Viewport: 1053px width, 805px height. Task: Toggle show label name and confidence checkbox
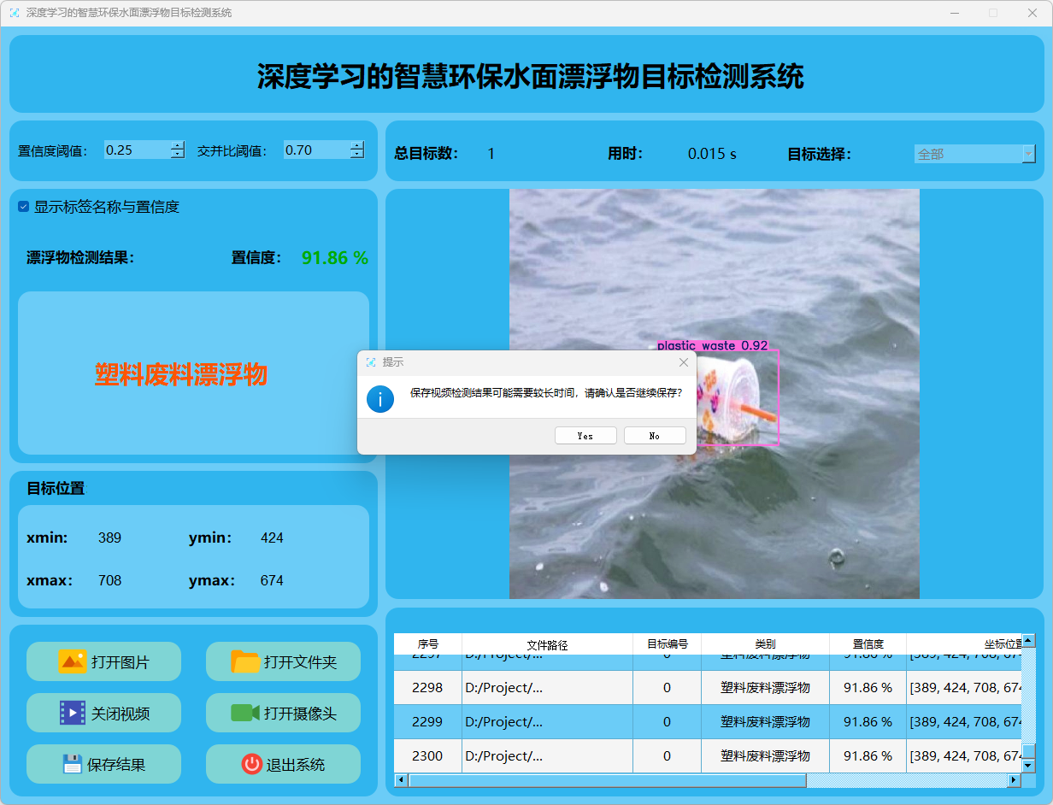point(24,207)
